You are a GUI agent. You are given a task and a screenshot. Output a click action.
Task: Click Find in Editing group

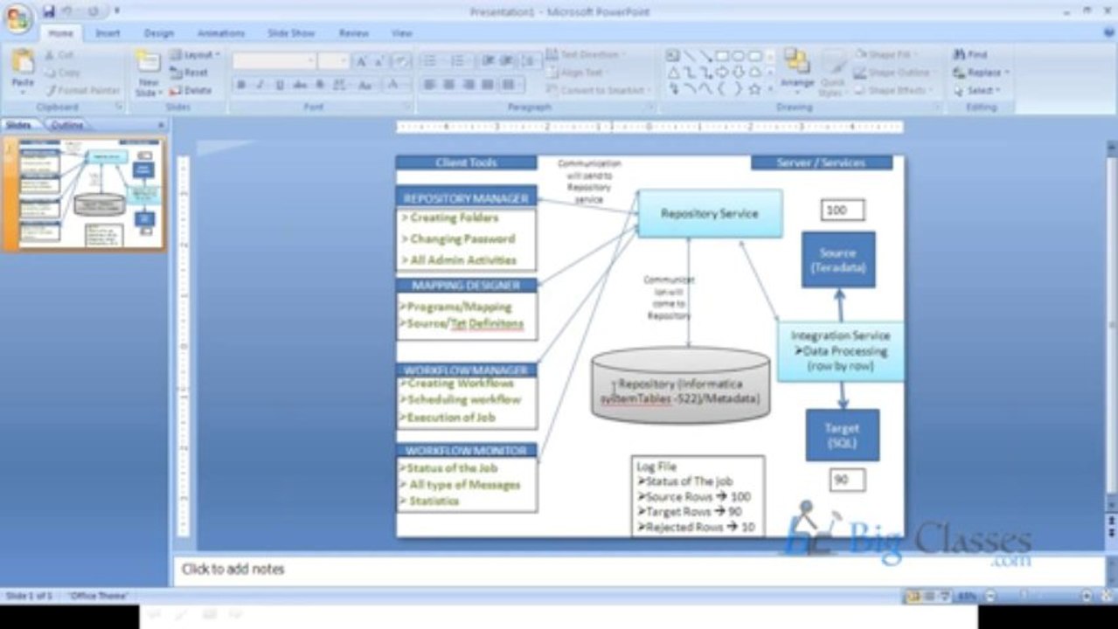970,55
